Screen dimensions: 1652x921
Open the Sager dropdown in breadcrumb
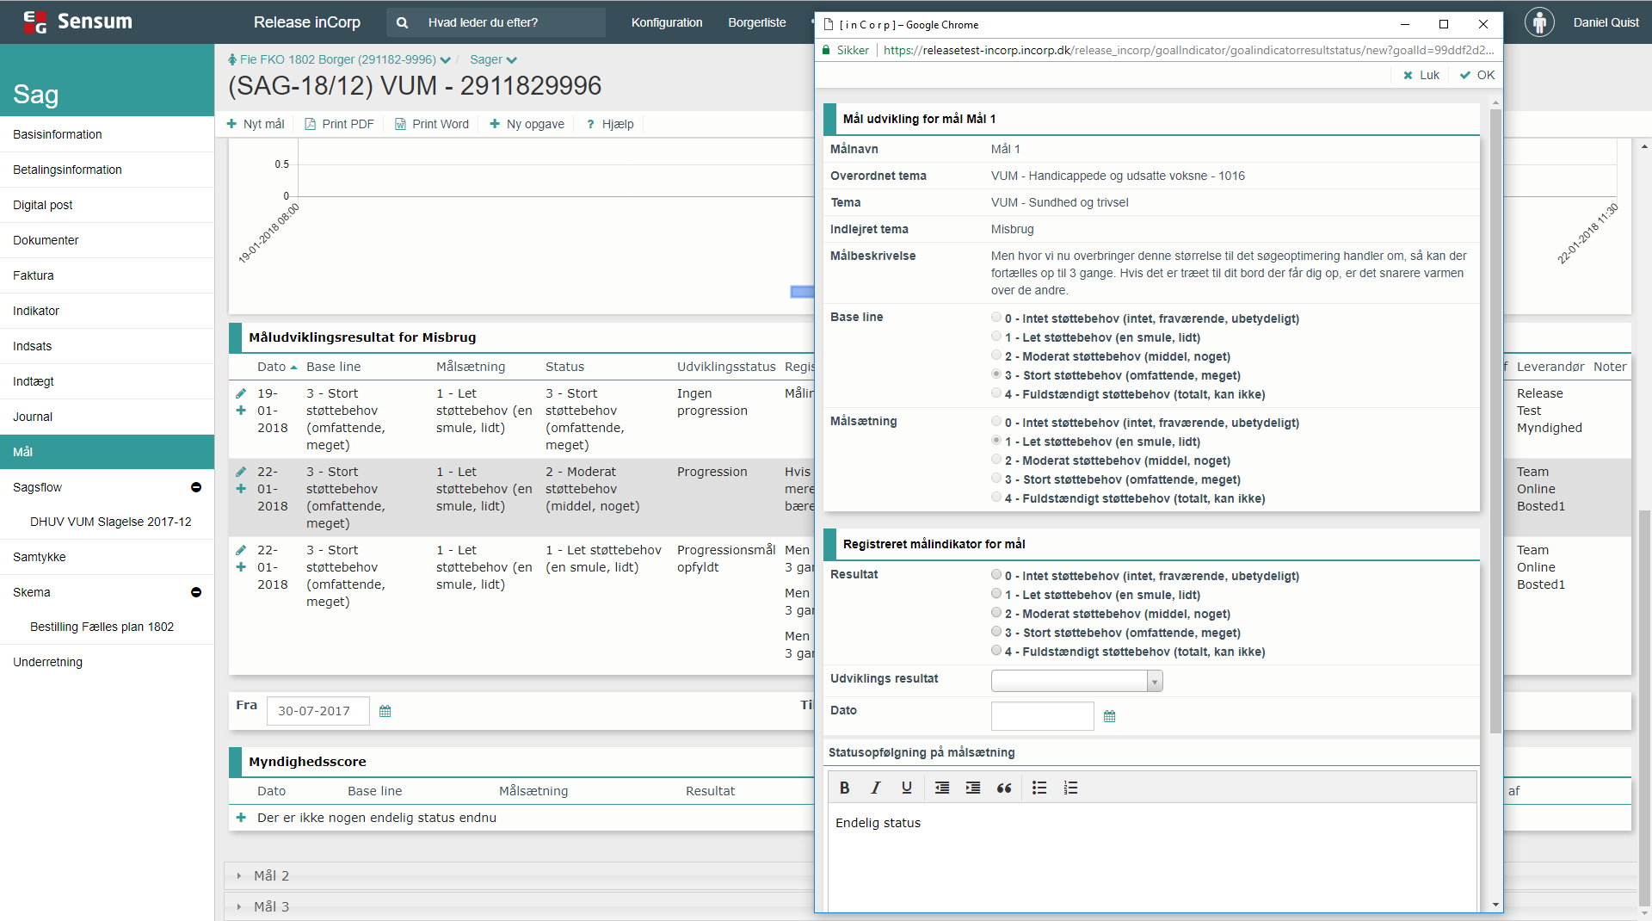point(493,59)
